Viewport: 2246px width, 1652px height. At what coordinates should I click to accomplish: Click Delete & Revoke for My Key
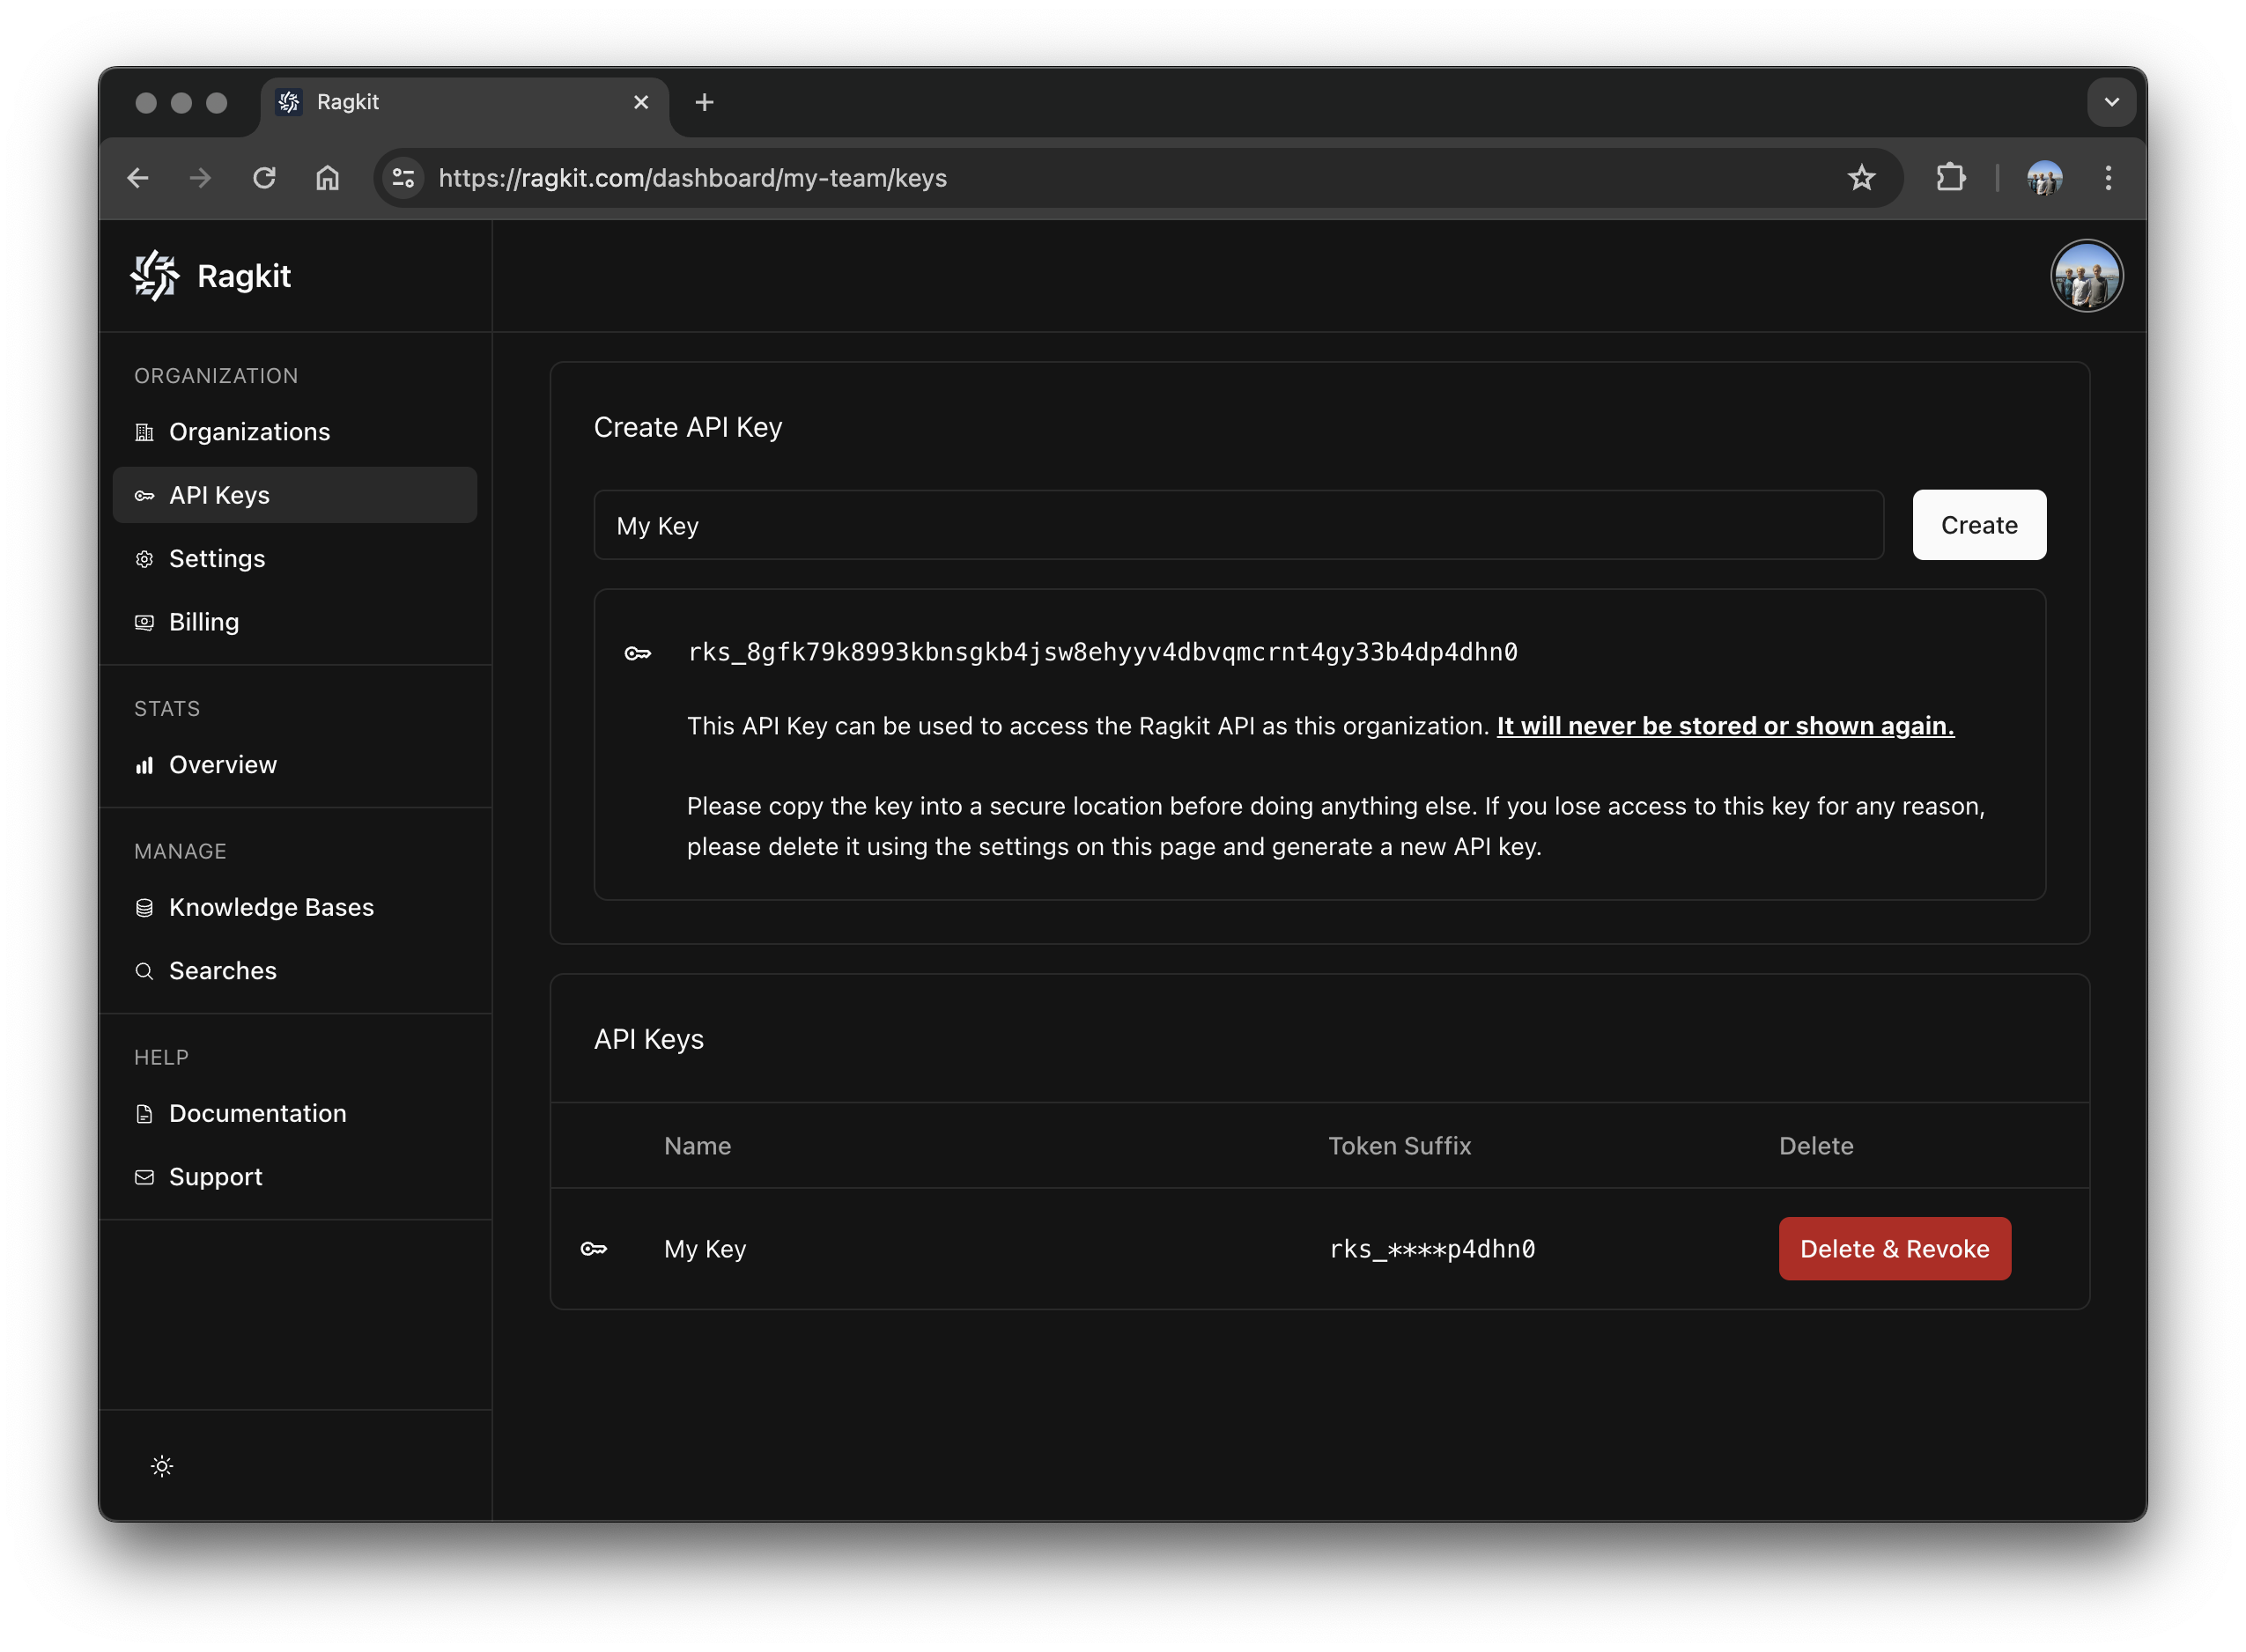[x=1893, y=1248]
